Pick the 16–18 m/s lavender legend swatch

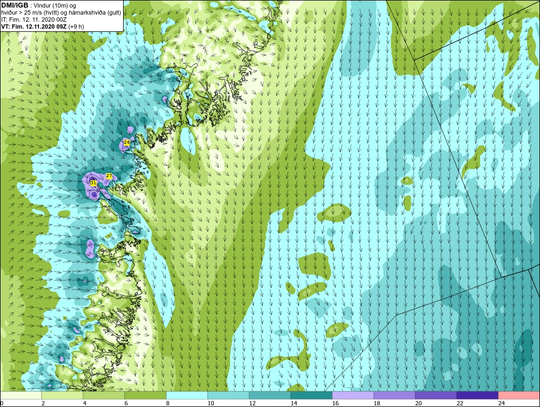353,395
